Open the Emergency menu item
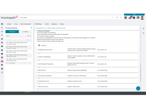 pos(54,24)
